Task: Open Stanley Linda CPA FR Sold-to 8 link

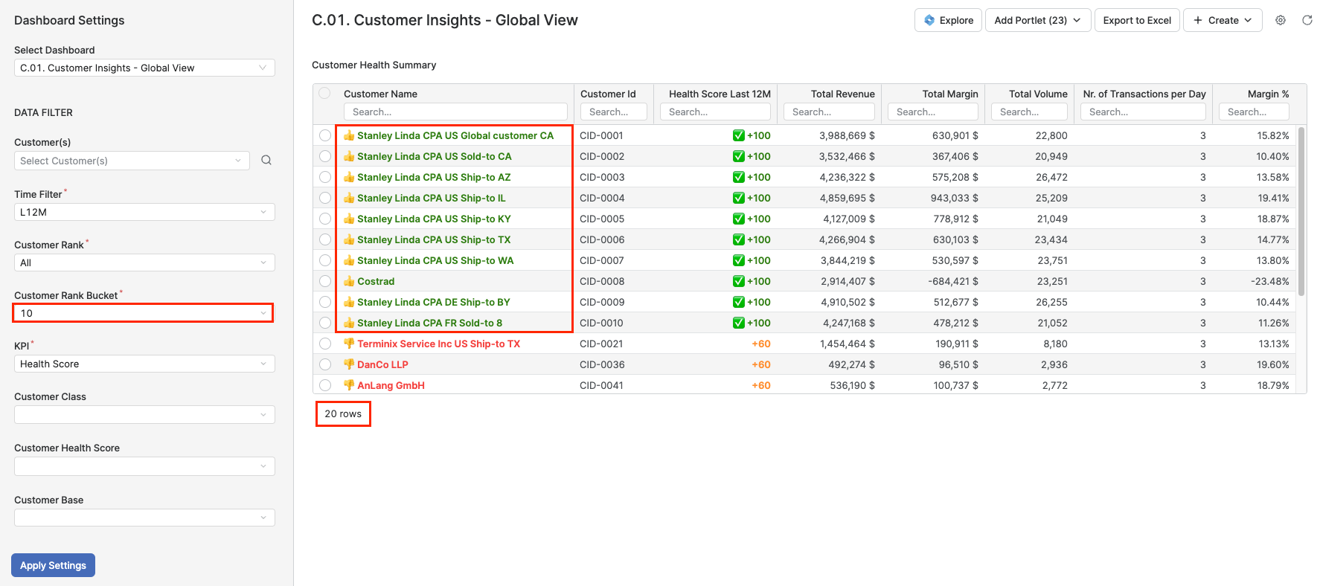Action: (x=429, y=323)
